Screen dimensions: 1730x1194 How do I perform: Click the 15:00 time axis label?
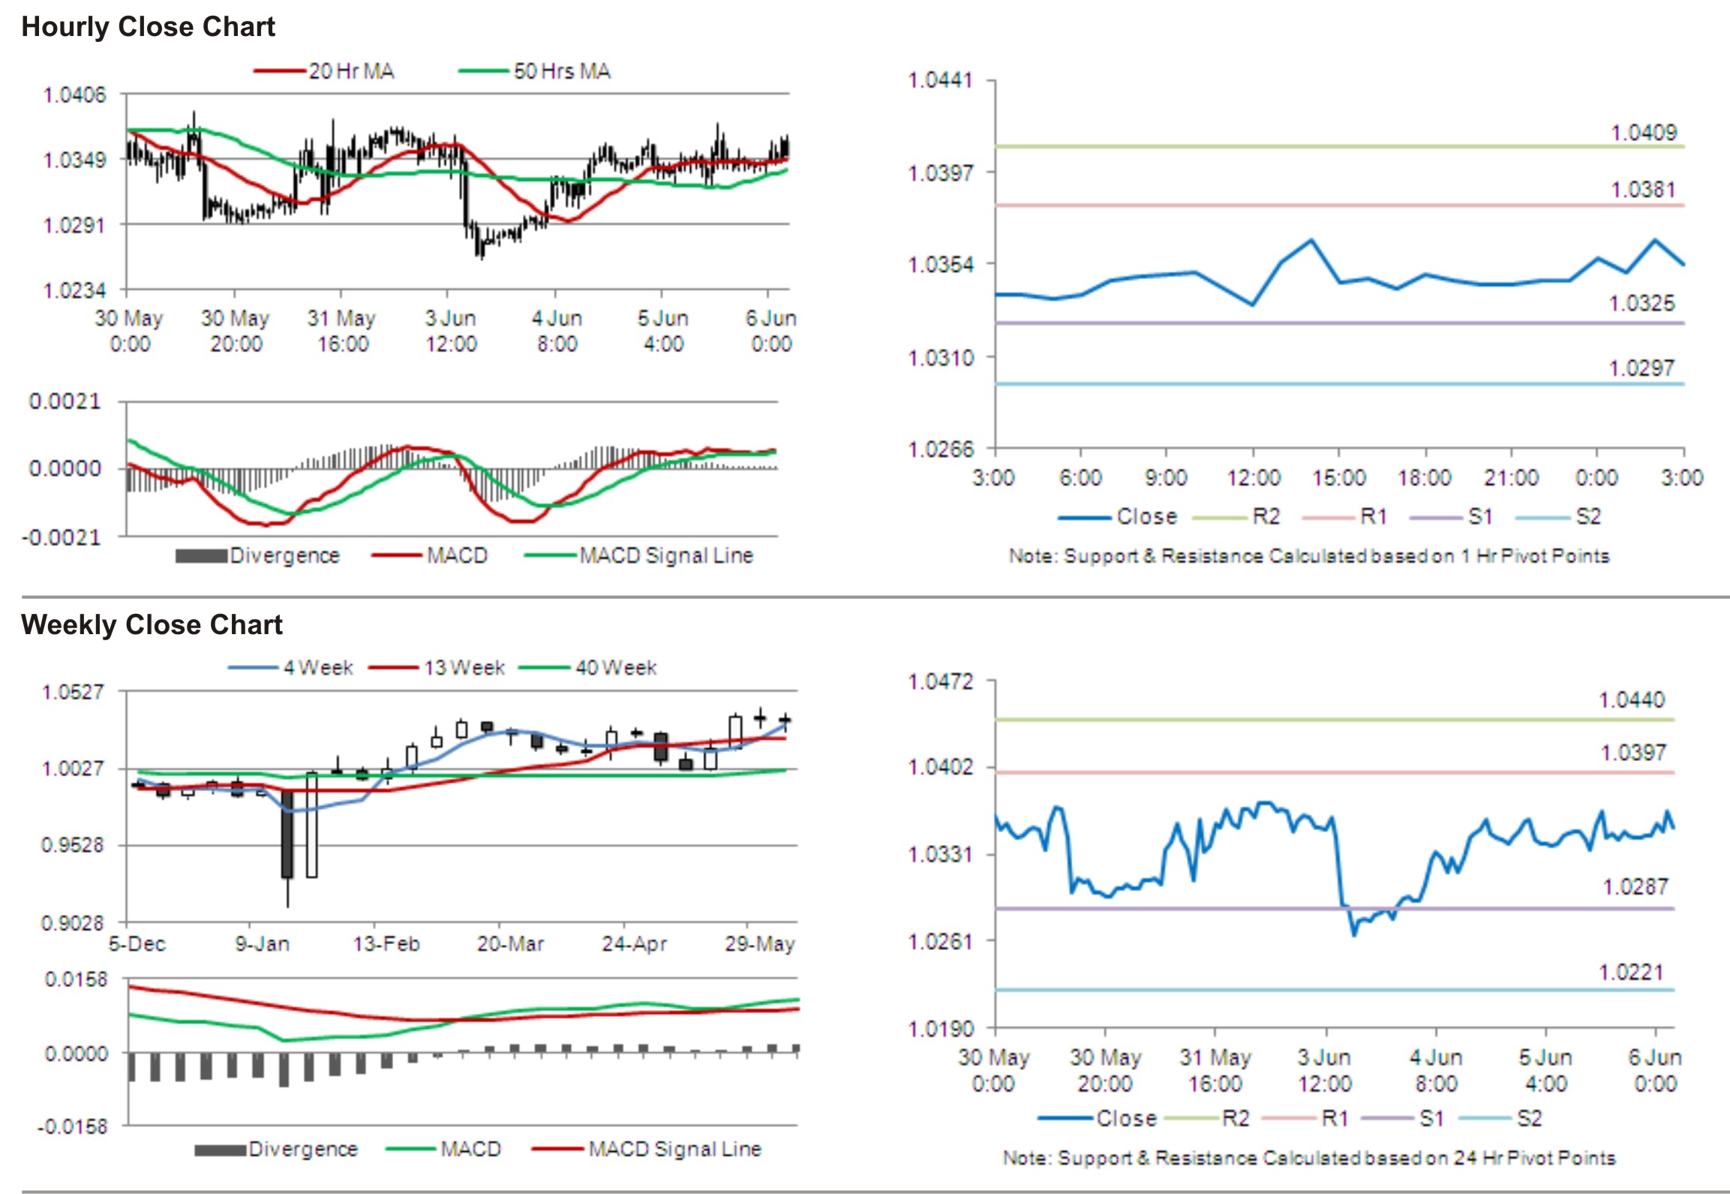[x=1339, y=478]
